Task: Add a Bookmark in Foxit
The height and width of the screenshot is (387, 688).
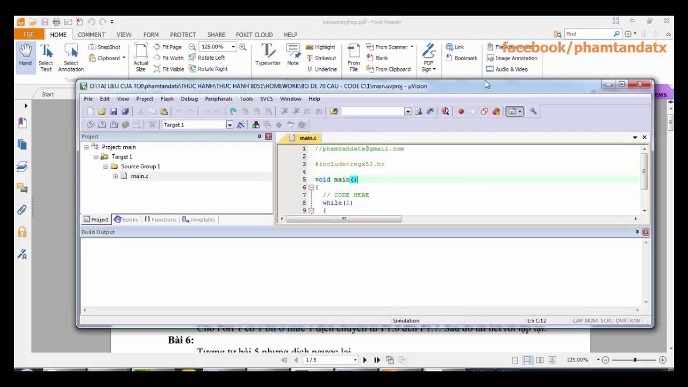Action: [461, 58]
